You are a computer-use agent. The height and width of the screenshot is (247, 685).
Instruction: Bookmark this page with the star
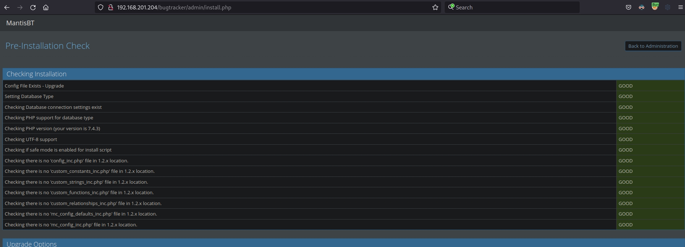pyautogui.click(x=435, y=7)
